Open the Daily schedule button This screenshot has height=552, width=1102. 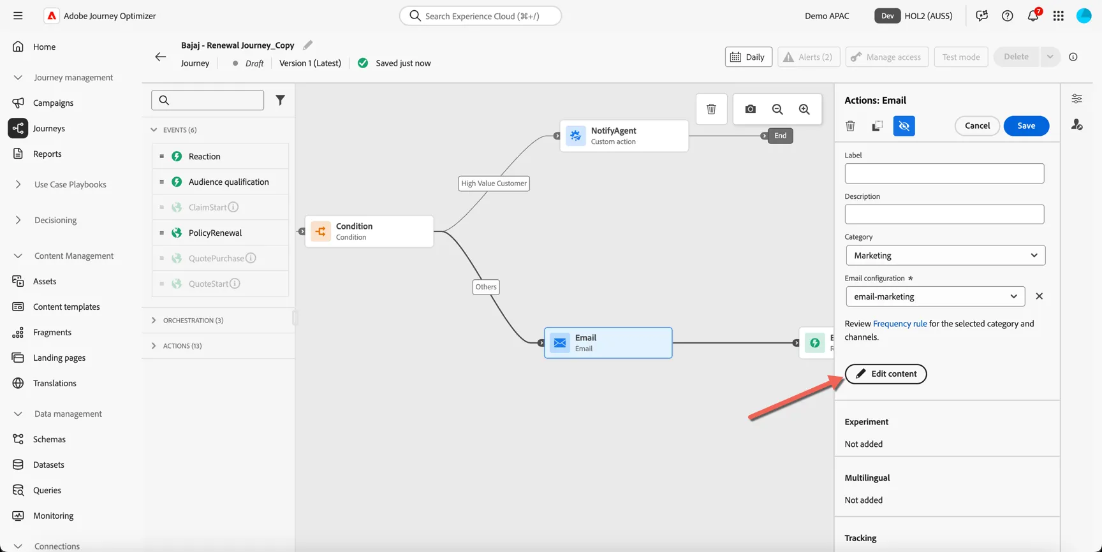[748, 57]
